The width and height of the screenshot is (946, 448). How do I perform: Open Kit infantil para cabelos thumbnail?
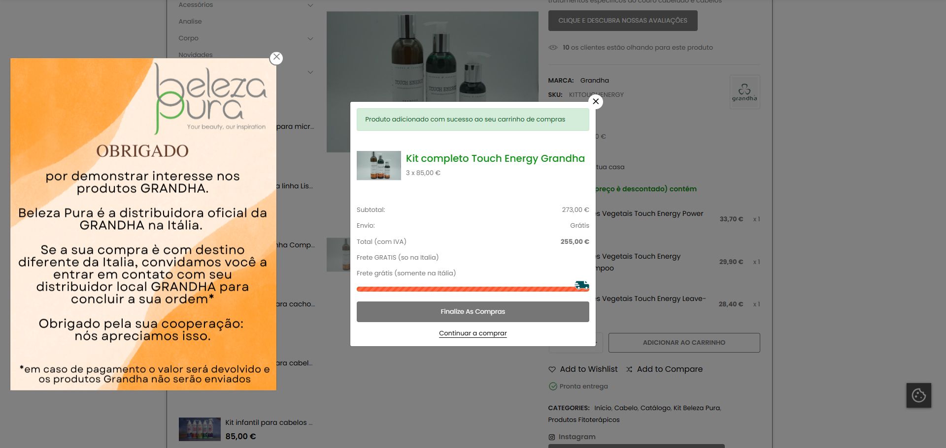pyautogui.click(x=200, y=429)
